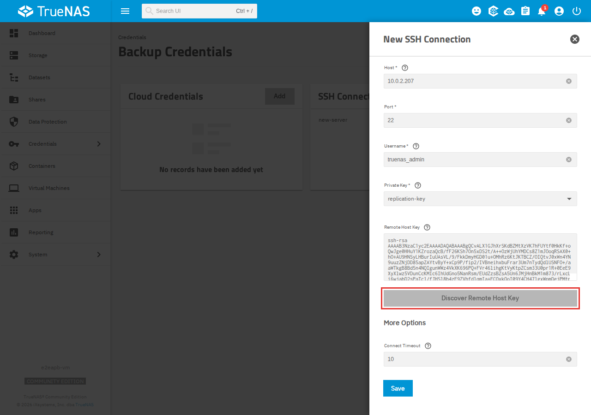
Task: Open the user account menu
Action: (x=559, y=11)
